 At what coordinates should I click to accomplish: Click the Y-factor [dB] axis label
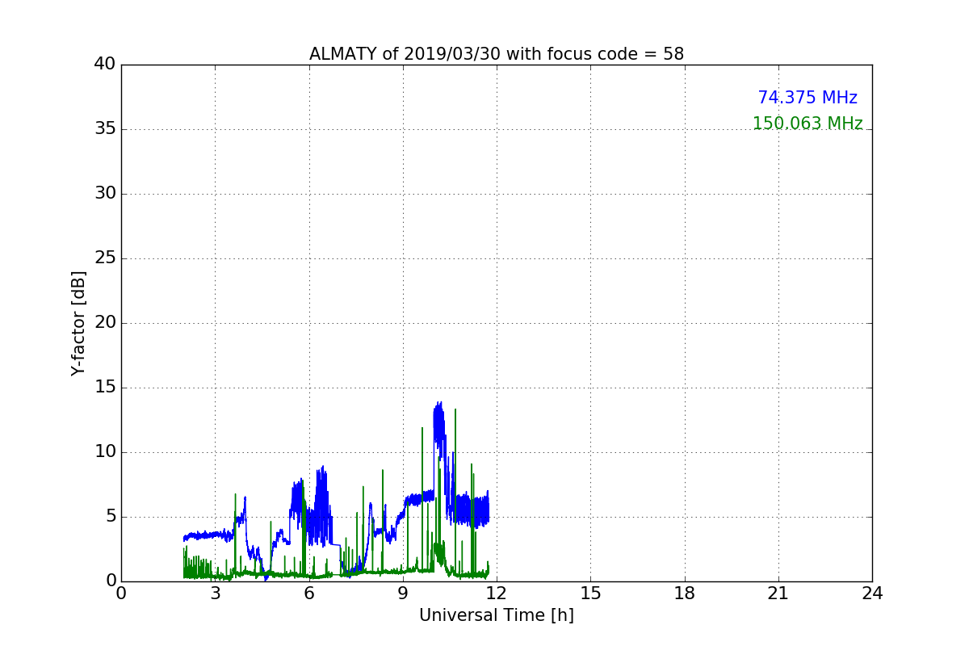click(x=78, y=323)
